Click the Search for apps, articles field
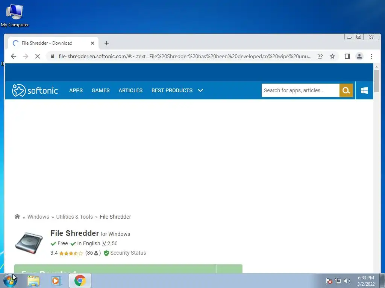The width and height of the screenshot is (385, 288). click(x=300, y=90)
